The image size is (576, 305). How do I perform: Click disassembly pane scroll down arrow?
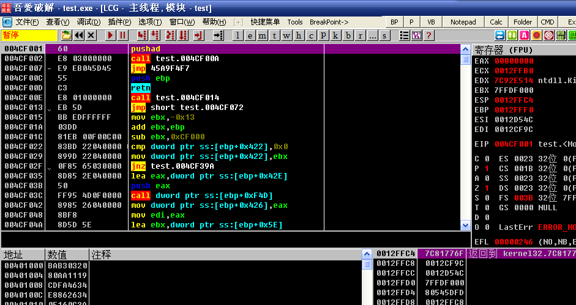tap(465, 225)
